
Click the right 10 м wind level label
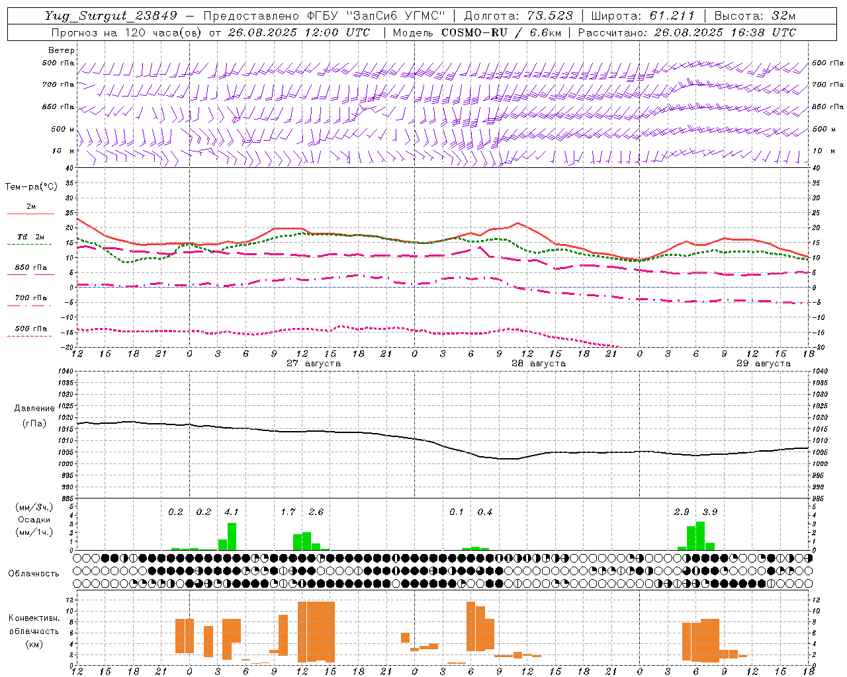pyautogui.click(x=823, y=151)
